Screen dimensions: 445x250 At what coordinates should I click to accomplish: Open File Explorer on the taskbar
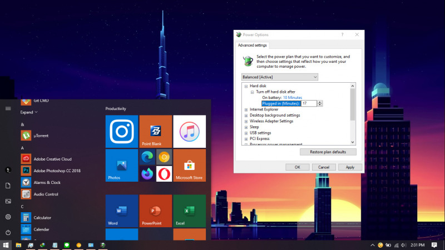[18, 245]
